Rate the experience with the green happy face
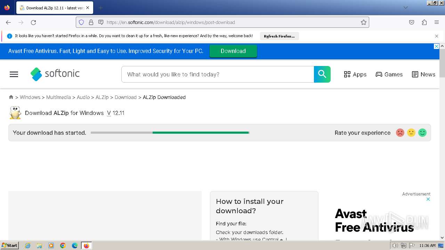This screenshot has width=445, height=250. tap(422, 133)
